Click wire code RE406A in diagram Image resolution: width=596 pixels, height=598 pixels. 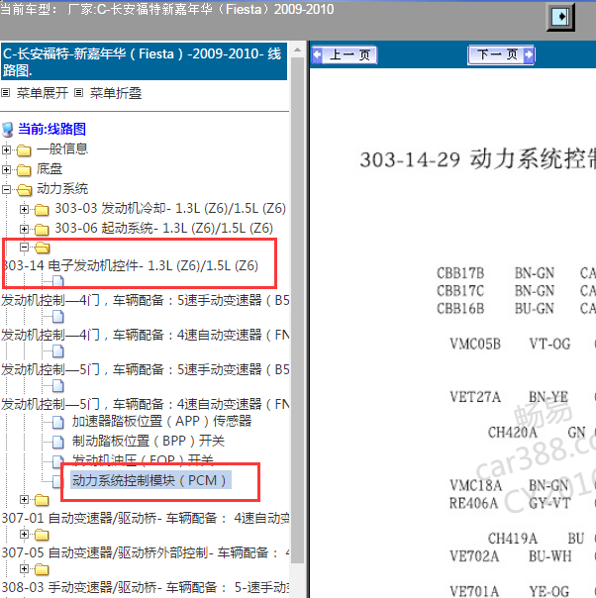(x=474, y=503)
